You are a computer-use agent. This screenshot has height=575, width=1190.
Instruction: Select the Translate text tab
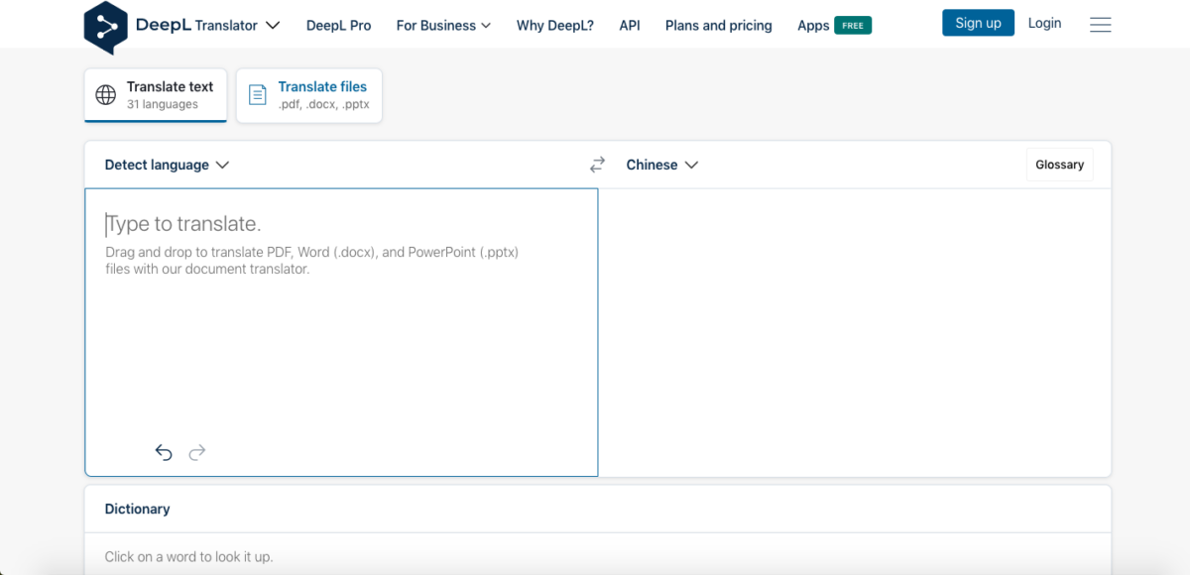156,95
